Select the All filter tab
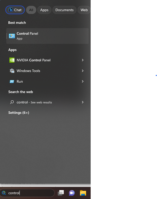The height and width of the screenshot is (199, 157). pyautogui.click(x=31, y=10)
